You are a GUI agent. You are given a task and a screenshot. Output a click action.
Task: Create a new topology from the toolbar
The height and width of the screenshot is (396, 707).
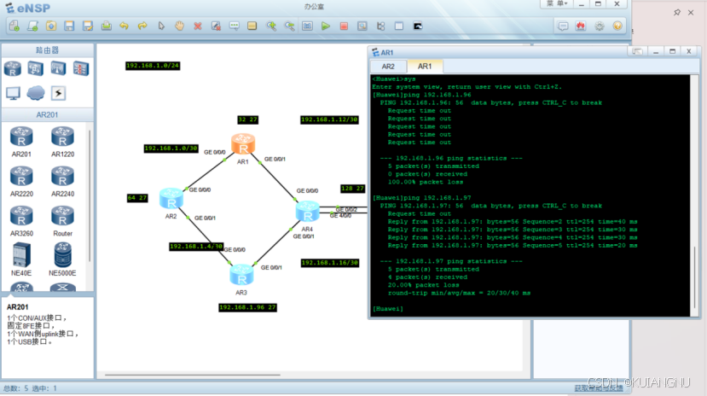(14, 26)
